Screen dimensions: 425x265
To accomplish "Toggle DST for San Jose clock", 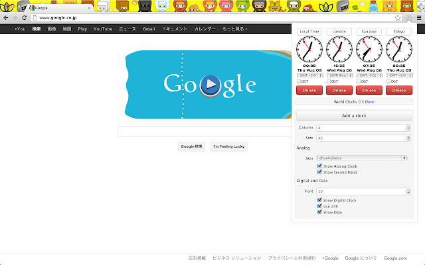I will point(359,81).
